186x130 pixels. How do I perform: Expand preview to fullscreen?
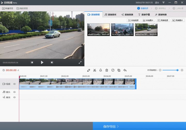[x=80, y=62]
